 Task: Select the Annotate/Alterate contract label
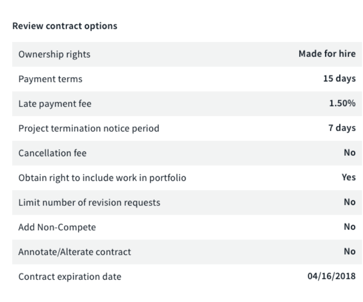(75, 252)
